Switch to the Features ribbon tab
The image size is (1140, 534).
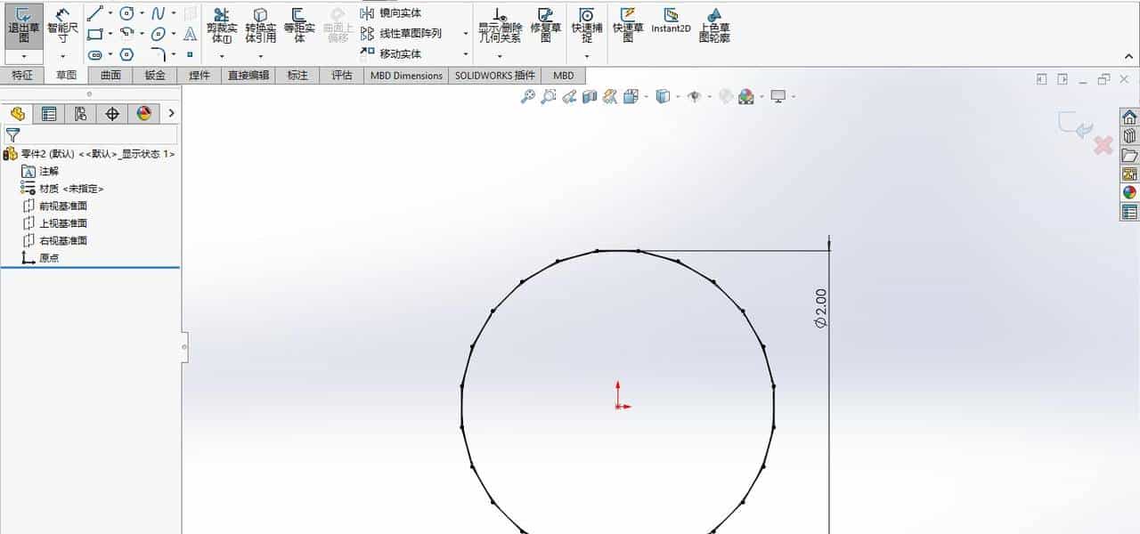tap(22, 76)
